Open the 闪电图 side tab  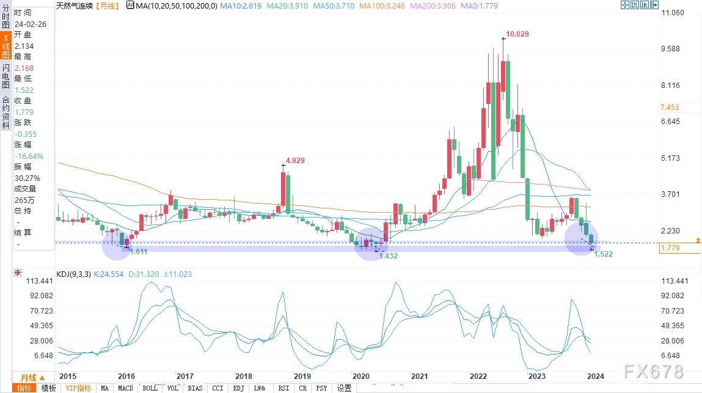(5, 76)
